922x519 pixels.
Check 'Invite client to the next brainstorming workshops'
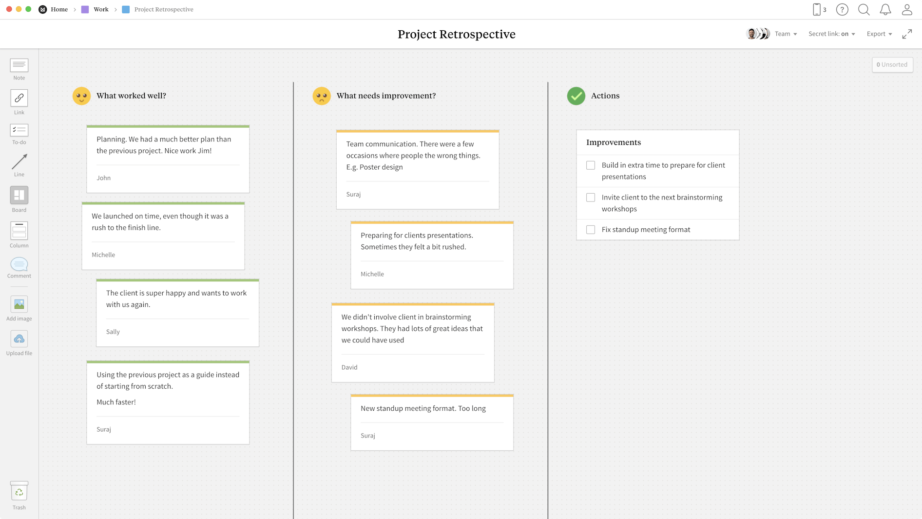point(591,198)
